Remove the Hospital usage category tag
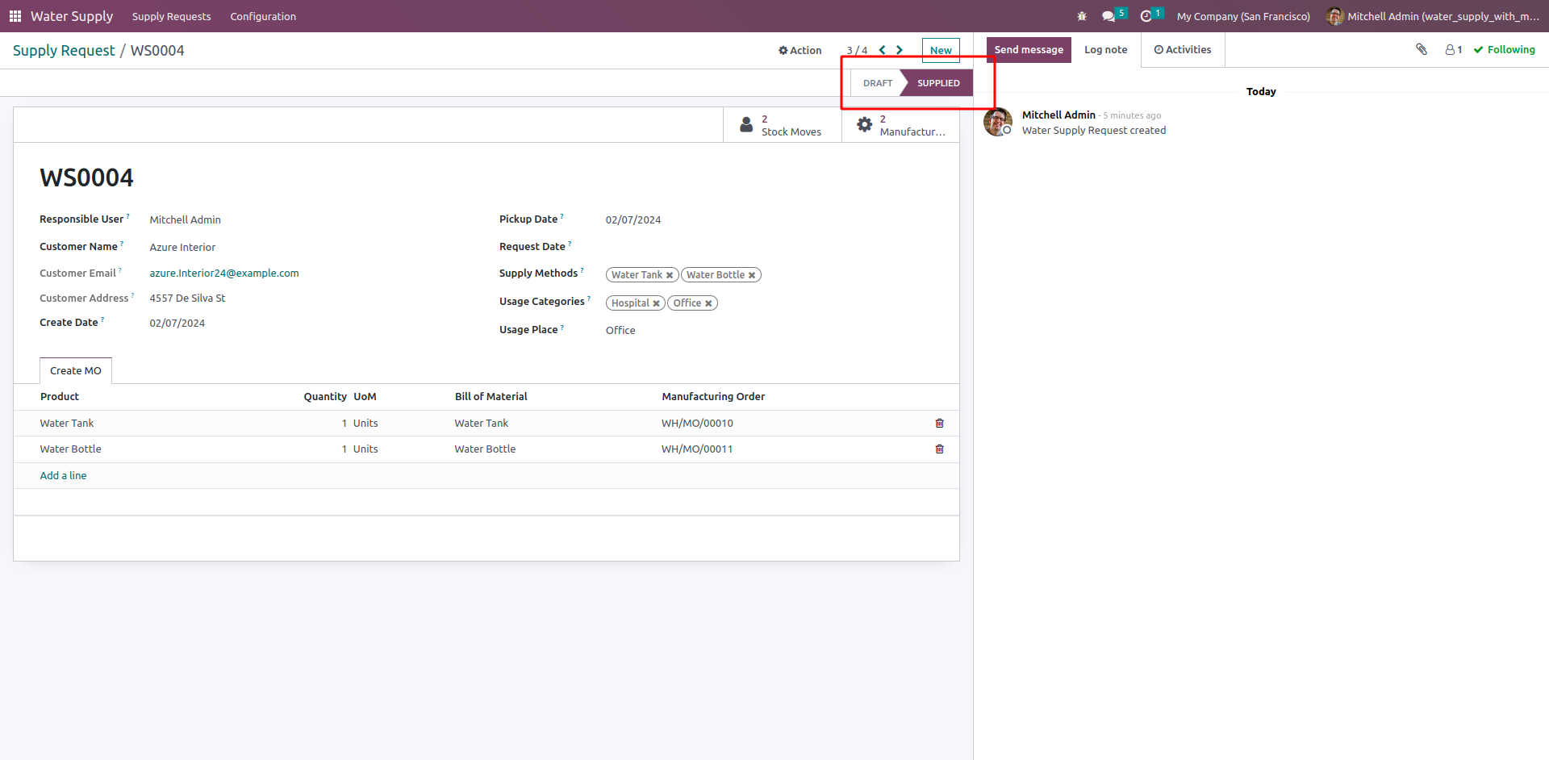Image resolution: width=1549 pixels, height=760 pixels. 656,303
